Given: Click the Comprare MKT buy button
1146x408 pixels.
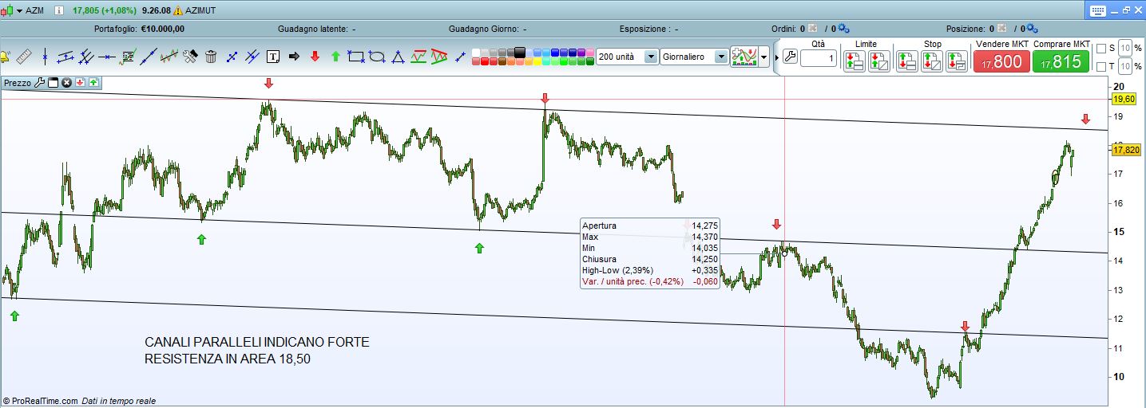Looking at the screenshot, I should tap(1061, 61).
